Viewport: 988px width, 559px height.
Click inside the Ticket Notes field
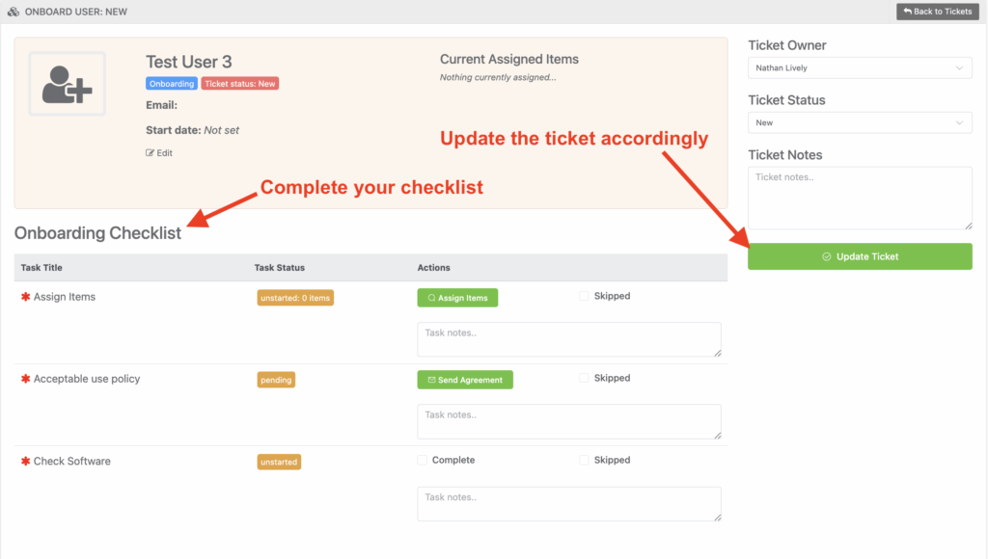pos(859,198)
